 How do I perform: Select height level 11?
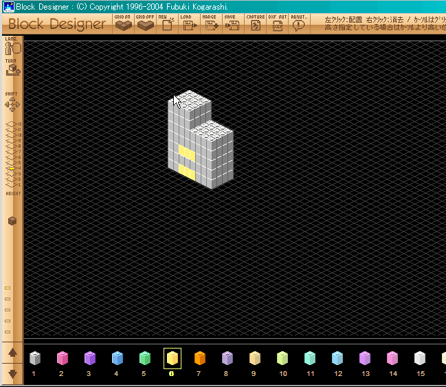pyautogui.click(x=13, y=130)
